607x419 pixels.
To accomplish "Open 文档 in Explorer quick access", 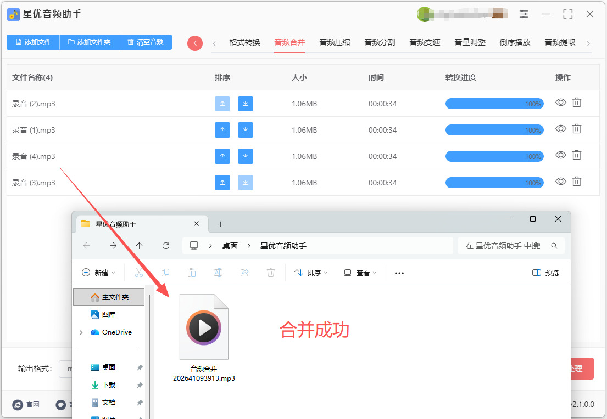I will (x=109, y=403).
